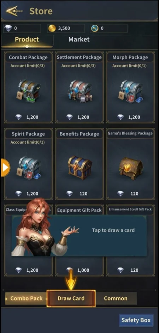Tap the golden back arrow icon
The height and width of the screenshot is (333, 159).
(x=14, y=11)
